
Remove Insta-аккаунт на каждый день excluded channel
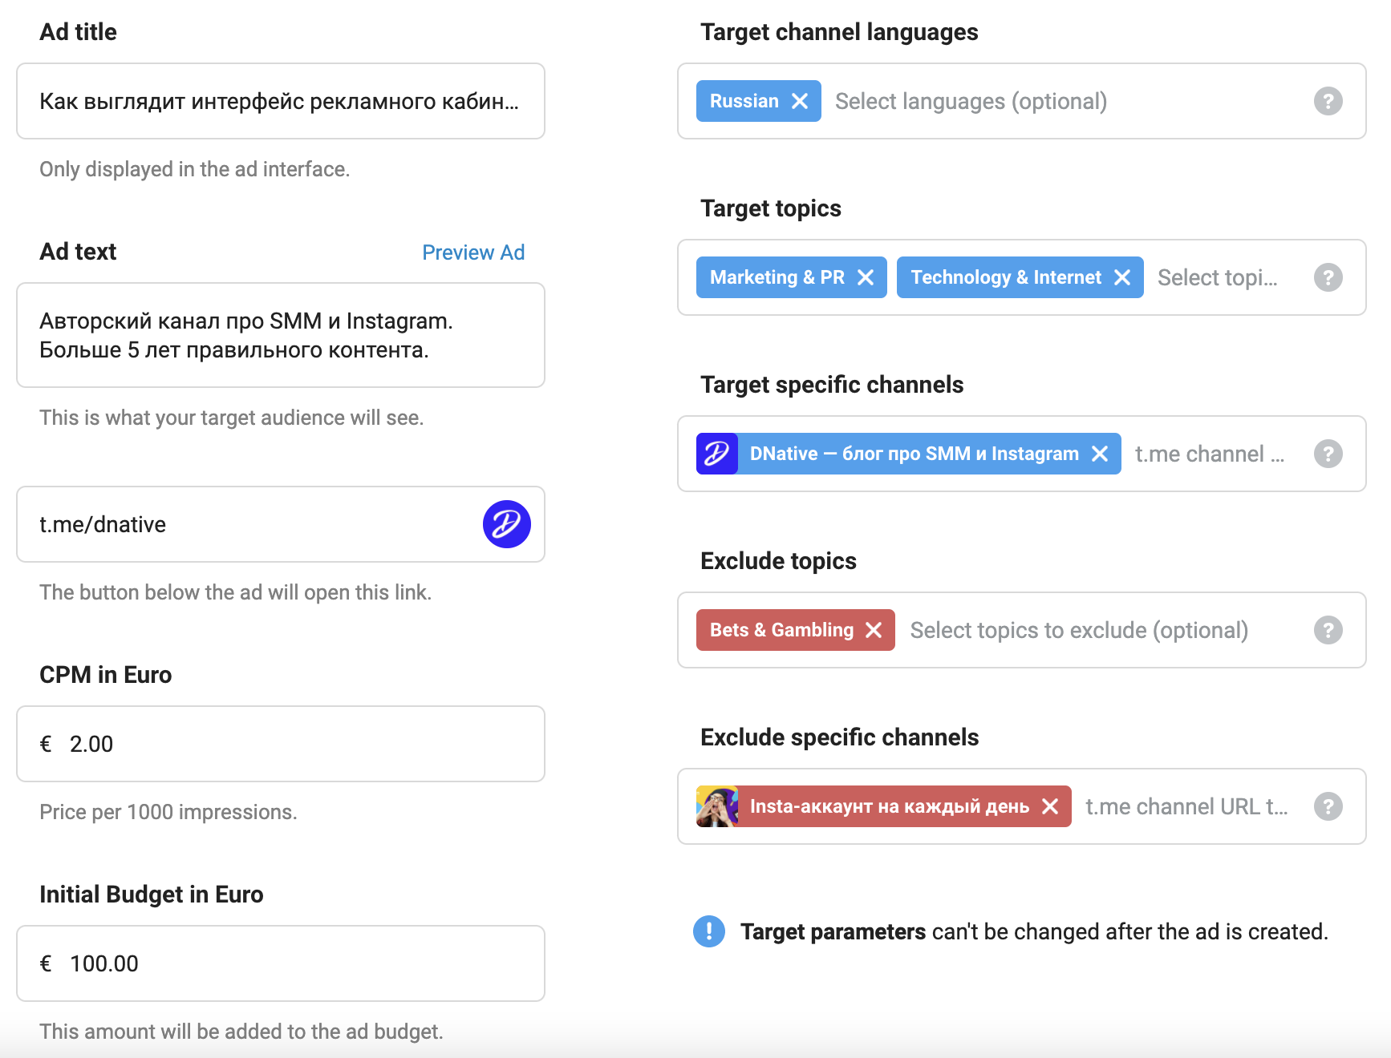(1050, 806)
